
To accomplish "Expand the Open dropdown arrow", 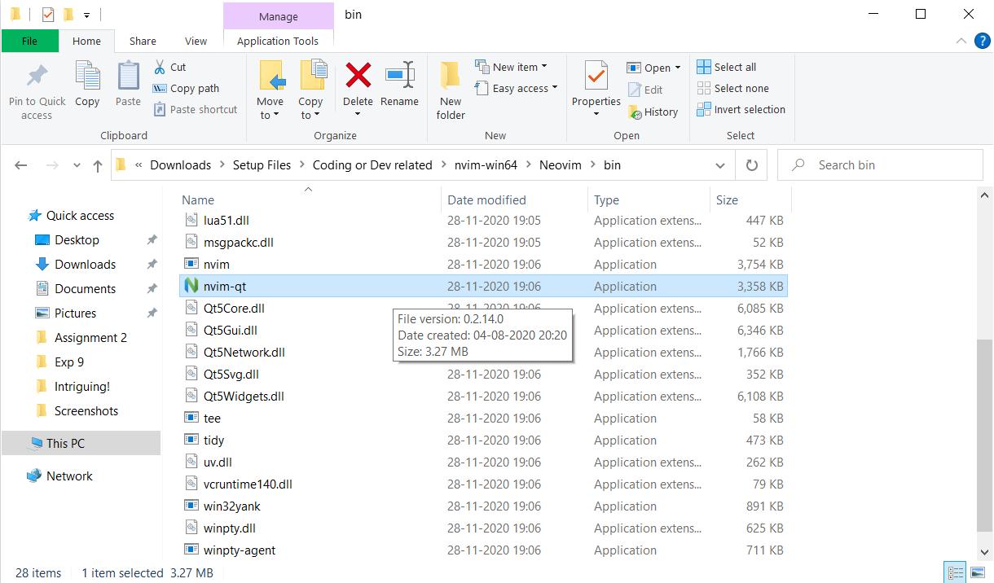I will [x=678, y=68].
